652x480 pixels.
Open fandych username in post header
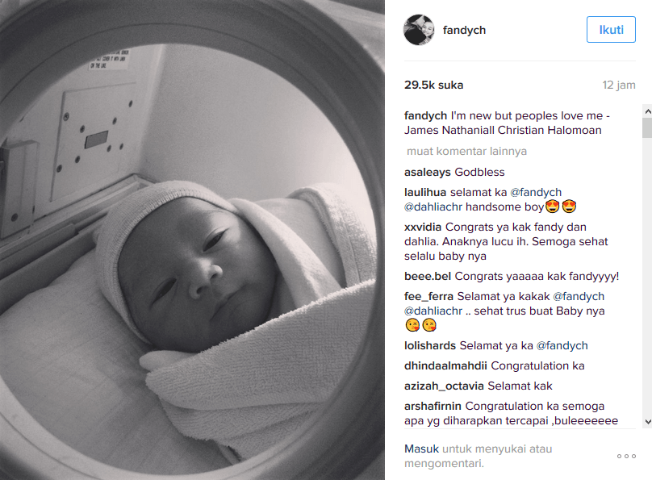point(464,31)
